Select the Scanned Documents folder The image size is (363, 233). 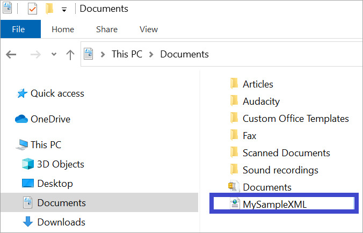286,153
